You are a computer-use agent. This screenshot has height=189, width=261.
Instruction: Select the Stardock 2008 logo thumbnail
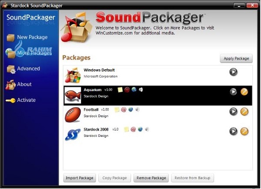[x=73, y=135]
